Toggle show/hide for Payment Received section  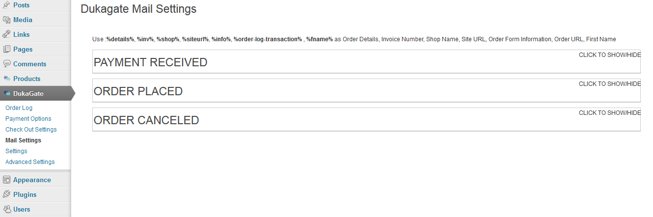[x=610, y=55]
